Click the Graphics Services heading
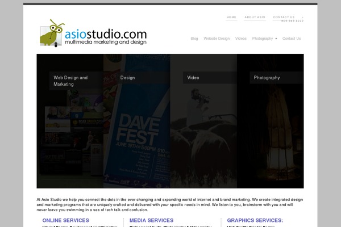341x227 pixels. tap(255, 220)
